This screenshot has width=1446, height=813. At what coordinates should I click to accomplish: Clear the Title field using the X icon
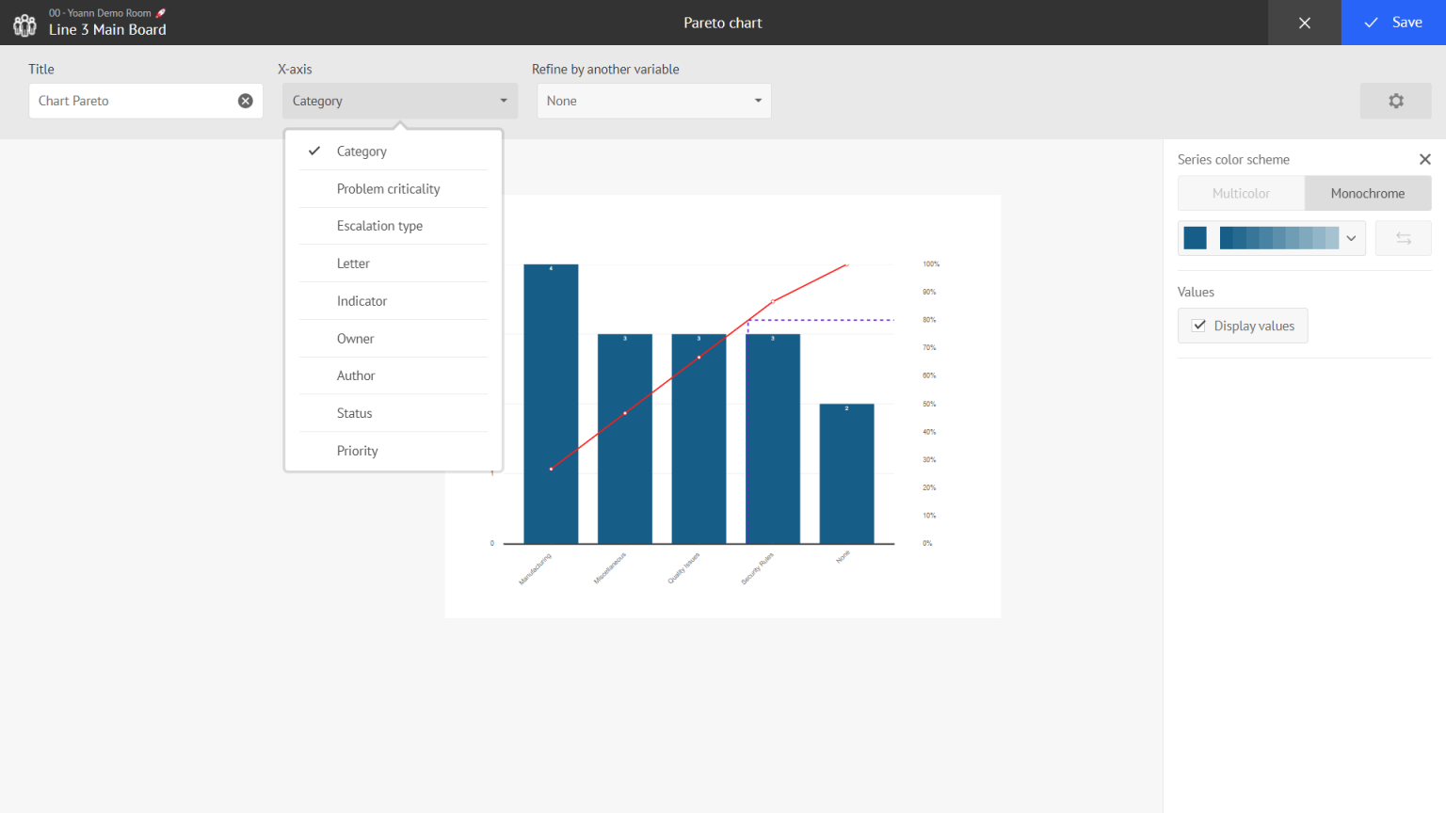click(x=245, y=101)
